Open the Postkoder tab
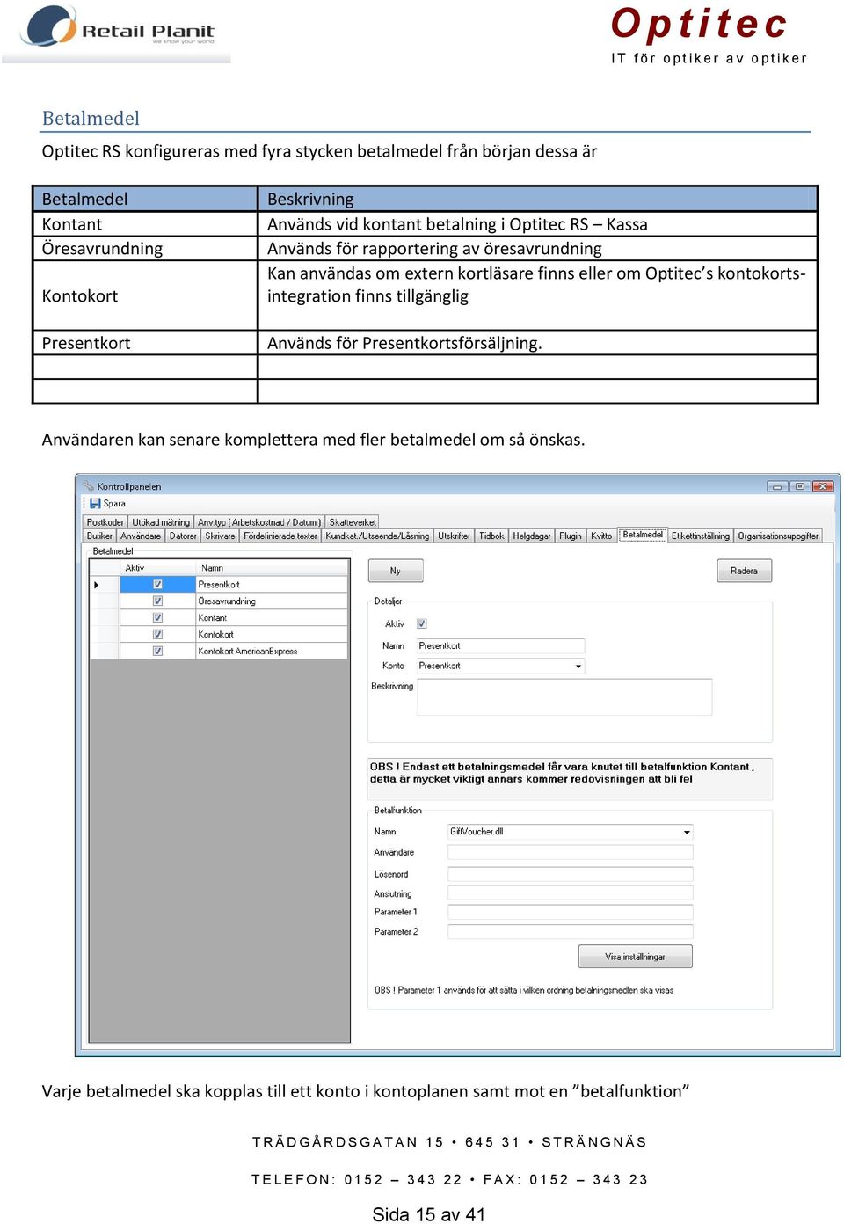The width and height of the screenshot is (844, 1224). tap(105, 522)
